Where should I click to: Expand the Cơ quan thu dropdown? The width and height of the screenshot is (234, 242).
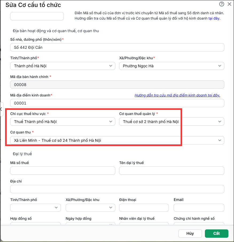coord(117,140)
